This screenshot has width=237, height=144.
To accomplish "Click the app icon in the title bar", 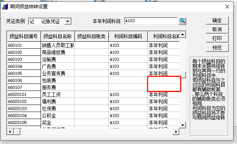I will coord(5,7).
